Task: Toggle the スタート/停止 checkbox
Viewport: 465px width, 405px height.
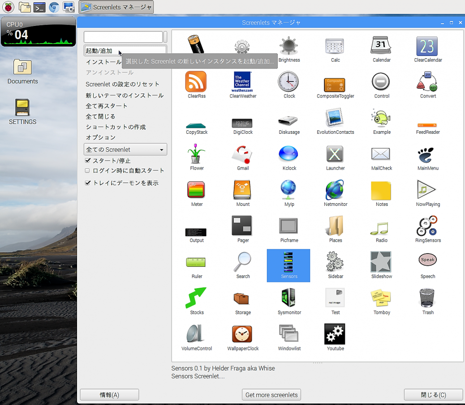Action: tap(88, 161)
